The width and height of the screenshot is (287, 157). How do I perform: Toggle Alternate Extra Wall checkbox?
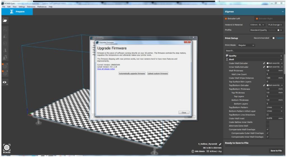[267, 126]
